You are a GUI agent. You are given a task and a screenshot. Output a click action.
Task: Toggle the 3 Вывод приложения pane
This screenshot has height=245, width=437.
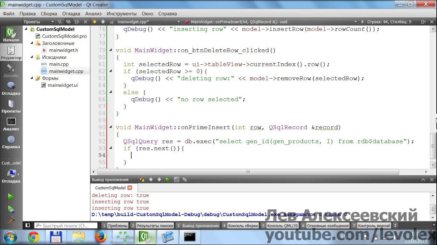(x=198, y=225)
